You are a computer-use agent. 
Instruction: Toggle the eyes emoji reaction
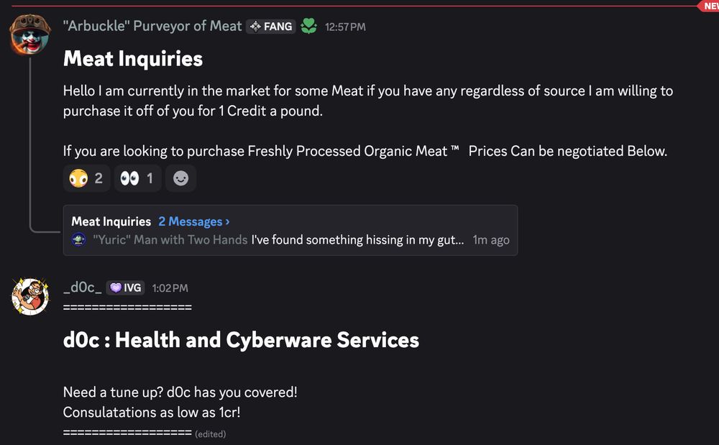137,178
